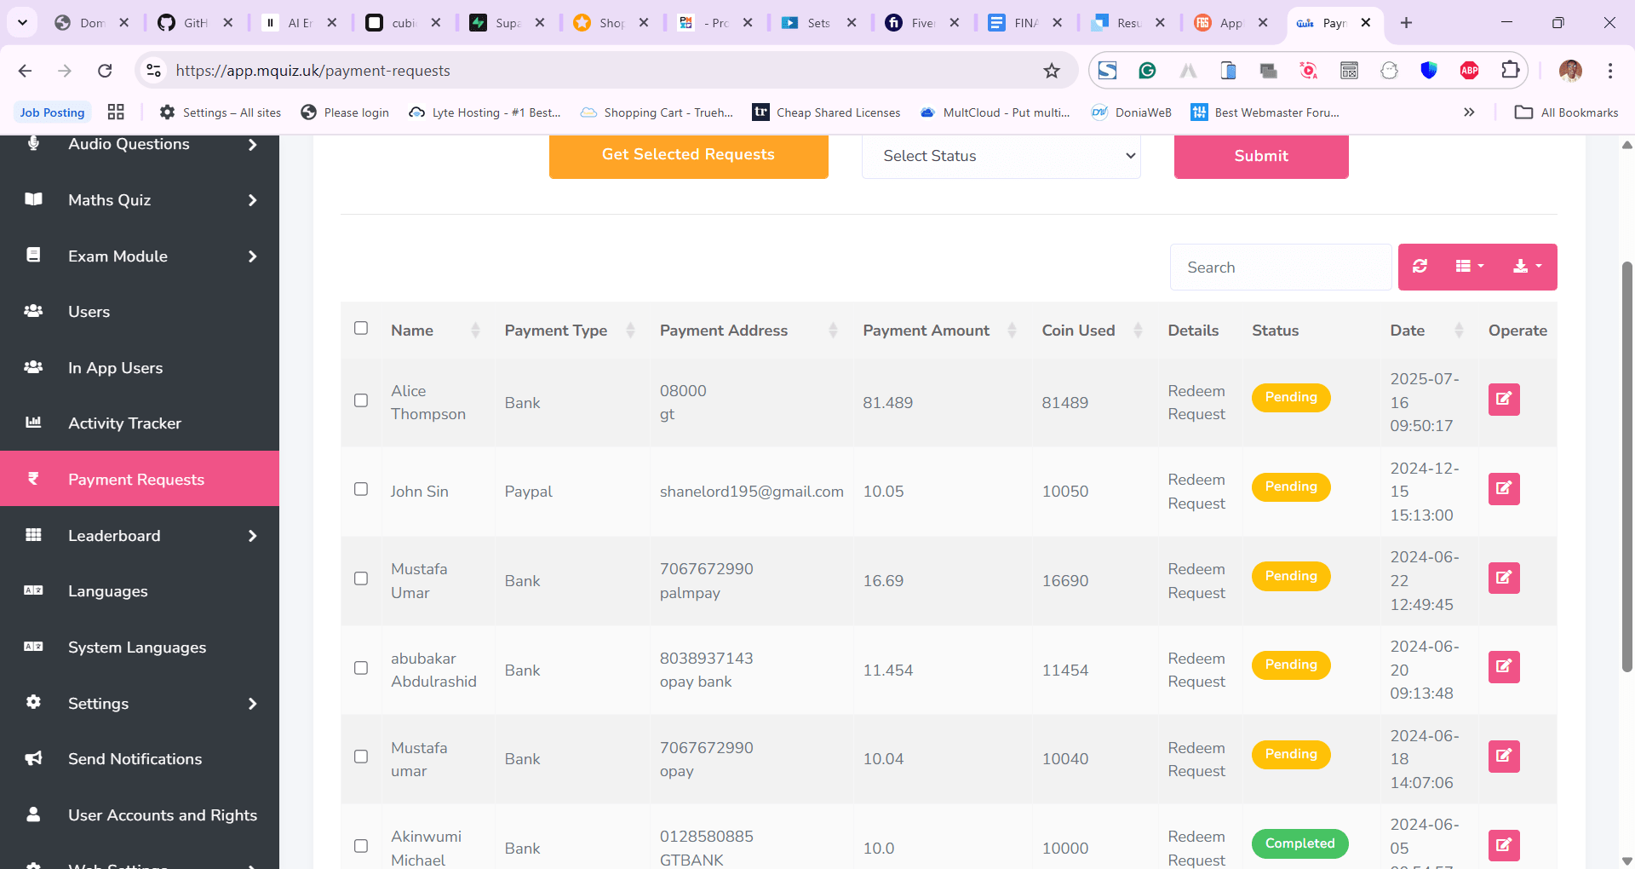Click edit icon for Alice Thompson's request
Screen dimensions: 1635x869
tap(1503, 399)
